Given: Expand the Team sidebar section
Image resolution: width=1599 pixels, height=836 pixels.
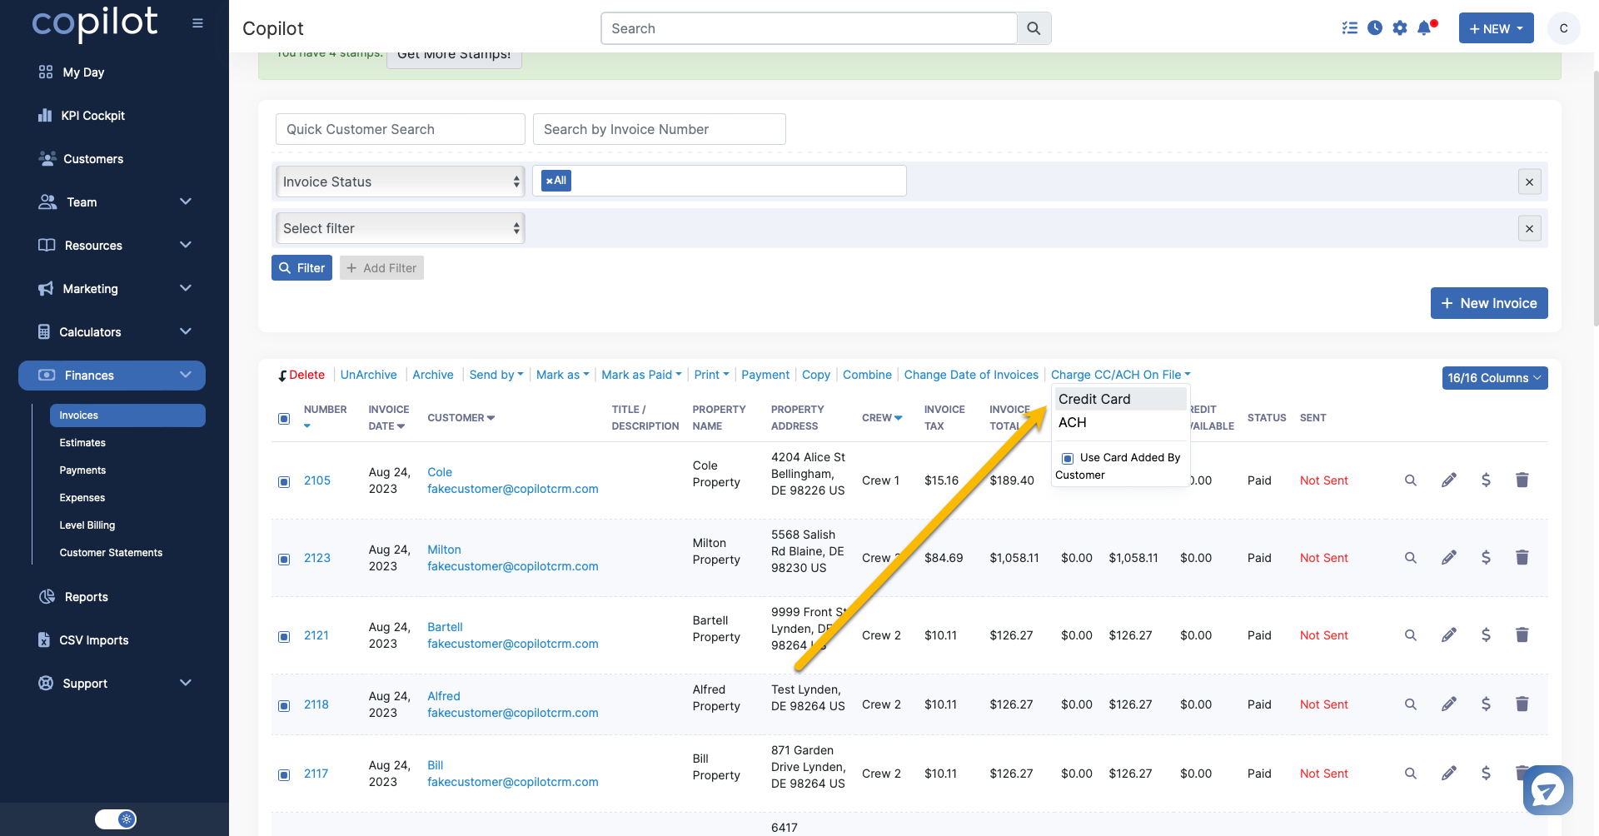Looking at the screenshot, I should pyautogui.click(x=115, y=202).
